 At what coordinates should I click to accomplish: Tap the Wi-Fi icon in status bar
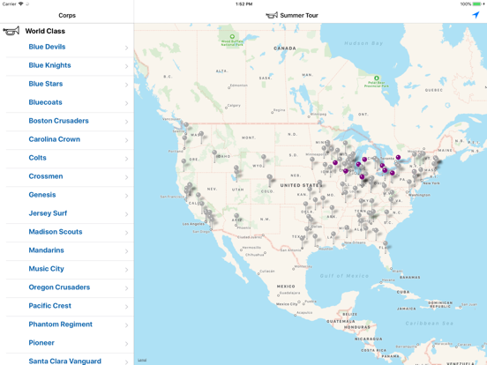pos(21,4)
